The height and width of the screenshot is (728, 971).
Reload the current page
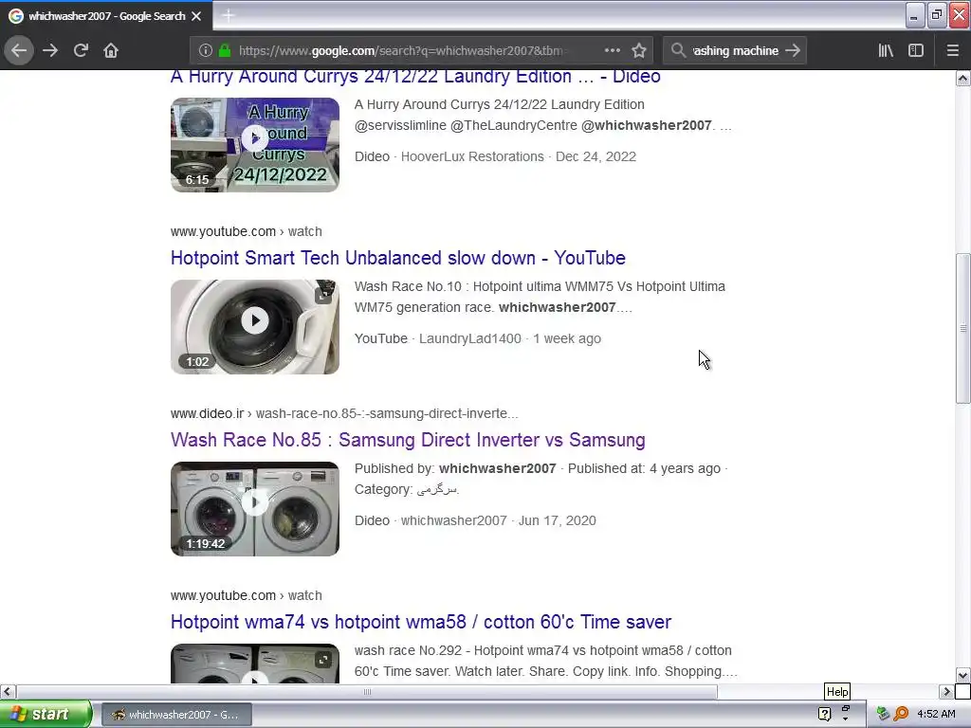click(81, 50)
